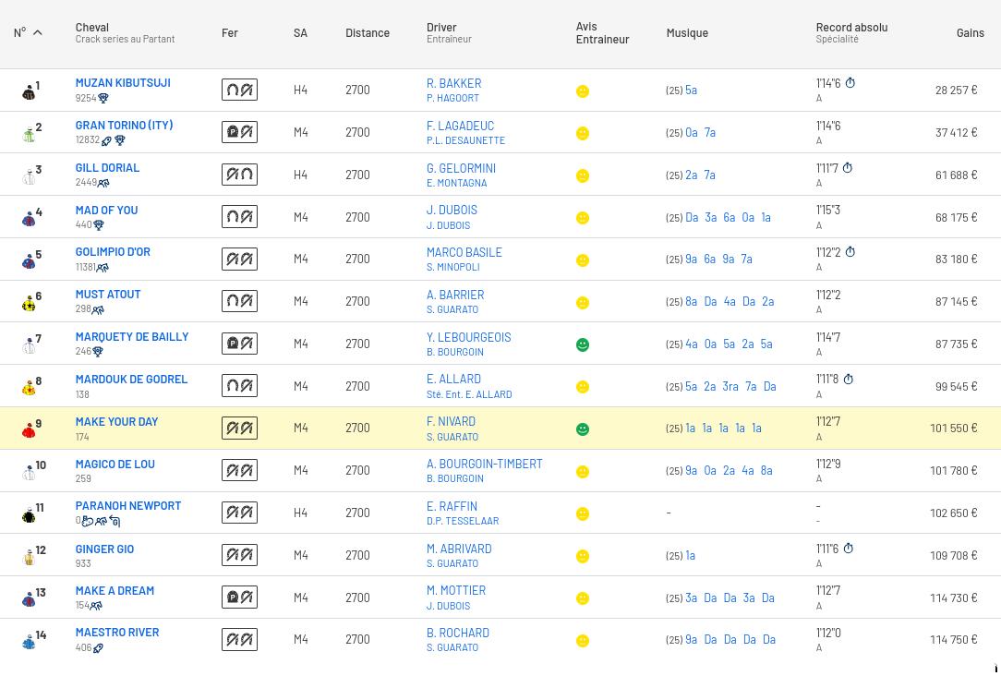Open horse page for MAESTRO RIVER
This screenshot has width=1001, height=676.
(117, 633)
